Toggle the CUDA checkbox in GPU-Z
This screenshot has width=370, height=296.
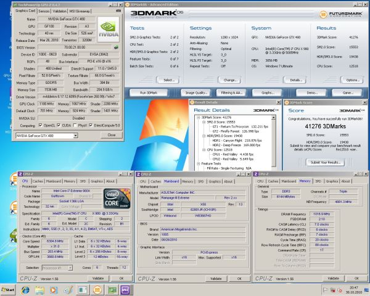coord(59,125)
